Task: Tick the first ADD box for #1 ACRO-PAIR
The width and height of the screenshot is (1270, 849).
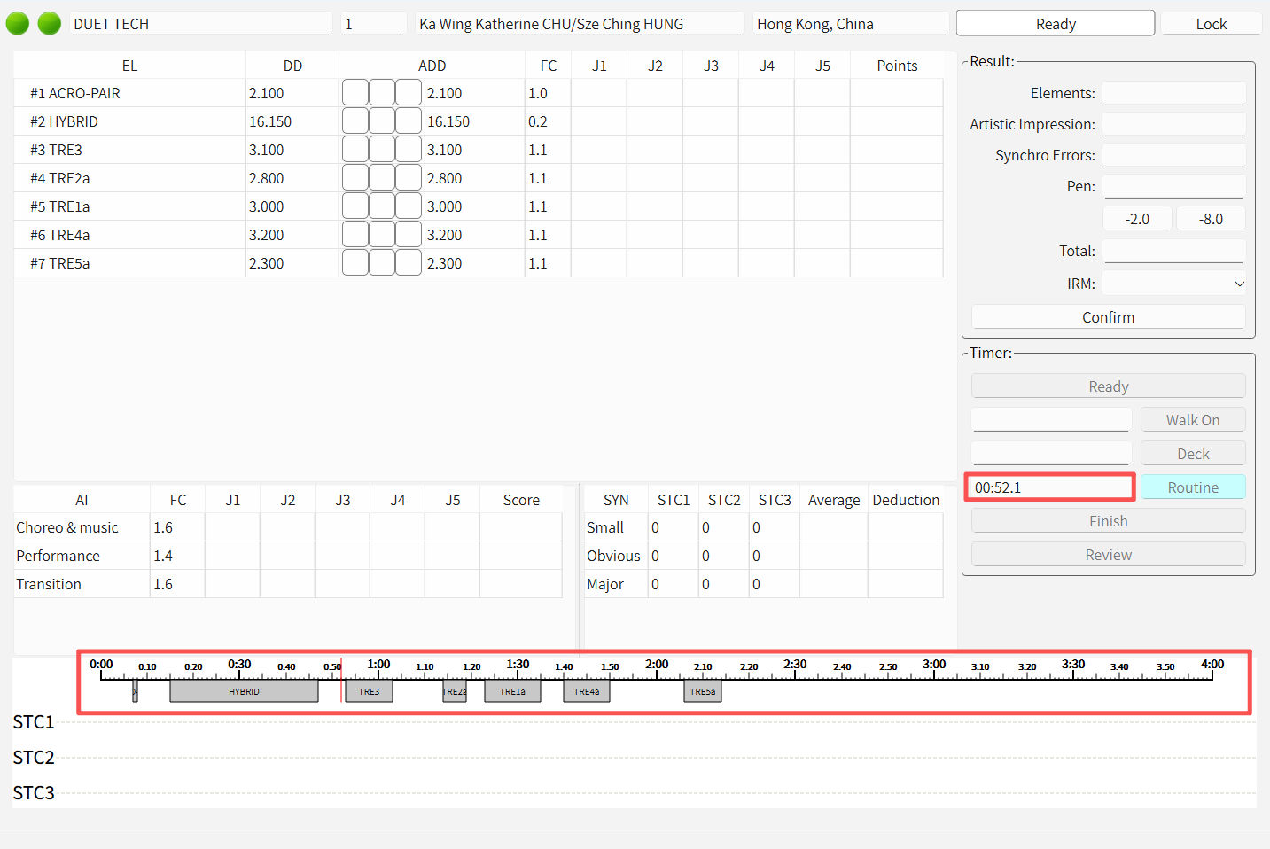Action: [x=355, y=93]
